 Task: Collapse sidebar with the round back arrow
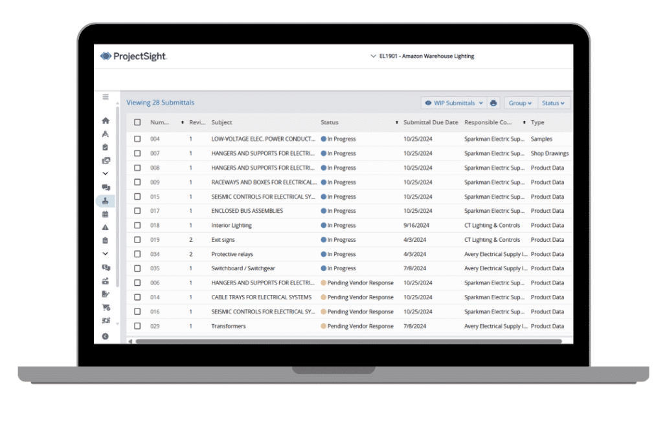pyautogui.click(x=106, y=336)
